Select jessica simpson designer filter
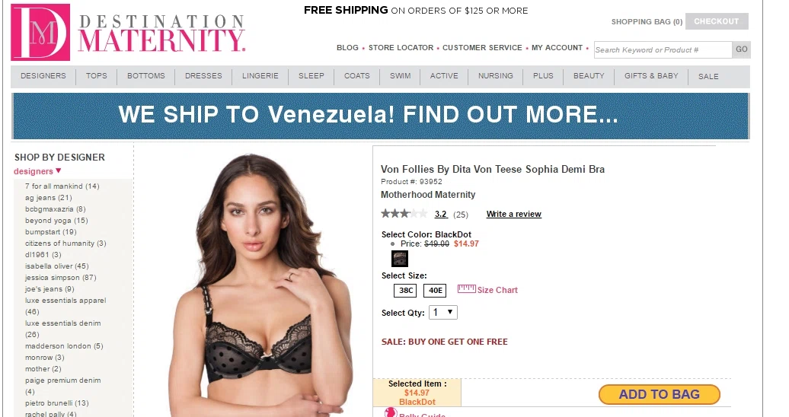The height and width of the screenshot is (417, 789). pos(60,278)
